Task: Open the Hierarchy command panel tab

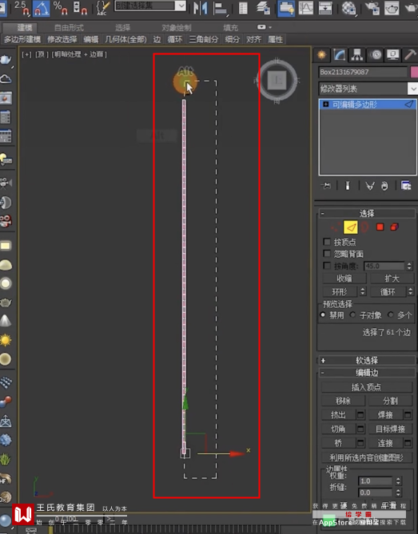Action: pyautogui.click(x=357, y=55)
